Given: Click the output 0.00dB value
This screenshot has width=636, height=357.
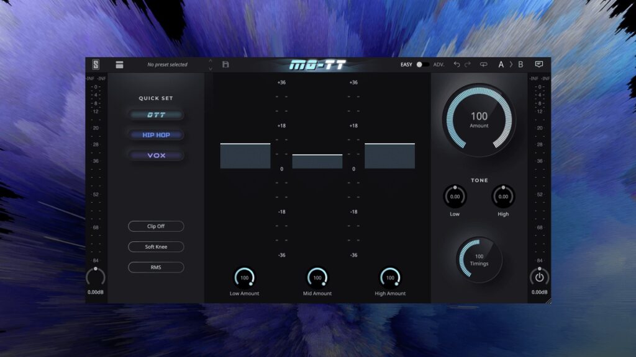Looking at the screenshot, I should pos(540,293).
